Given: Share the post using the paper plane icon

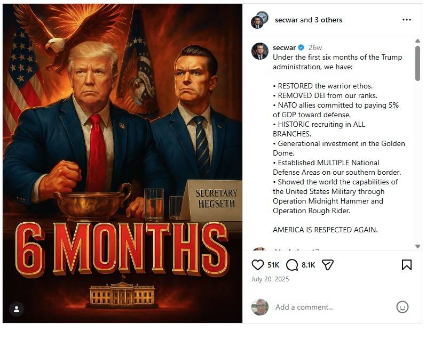Looking at the screenshot, I should pos(328,265).
